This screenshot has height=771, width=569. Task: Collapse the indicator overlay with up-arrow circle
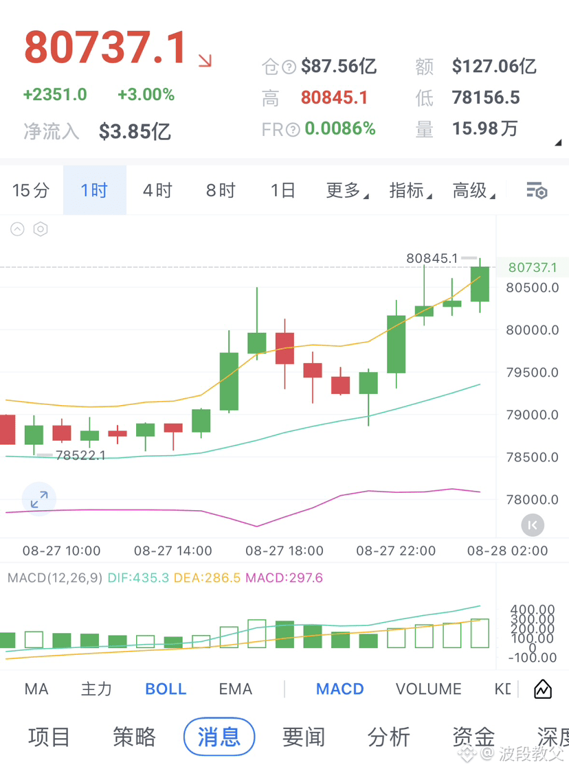(x=17, y=229)
